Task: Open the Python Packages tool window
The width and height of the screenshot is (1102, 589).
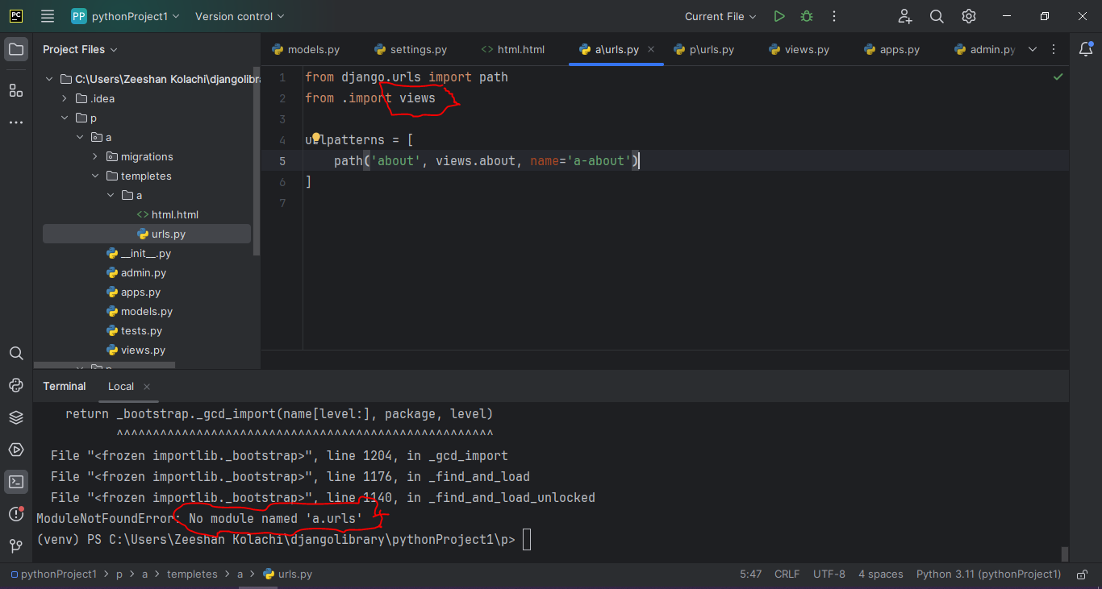Action: (16, 417)
